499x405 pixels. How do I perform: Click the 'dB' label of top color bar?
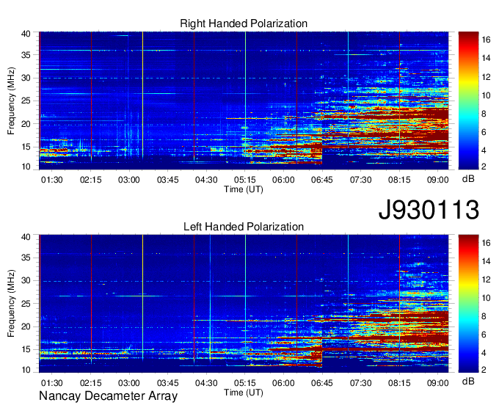[468, 179]
